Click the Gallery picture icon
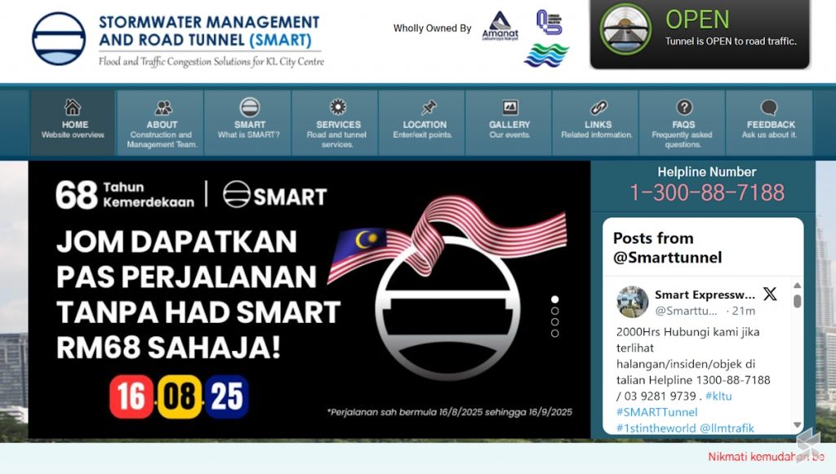This screenshot has width=836, height=474. coord(510,108)
